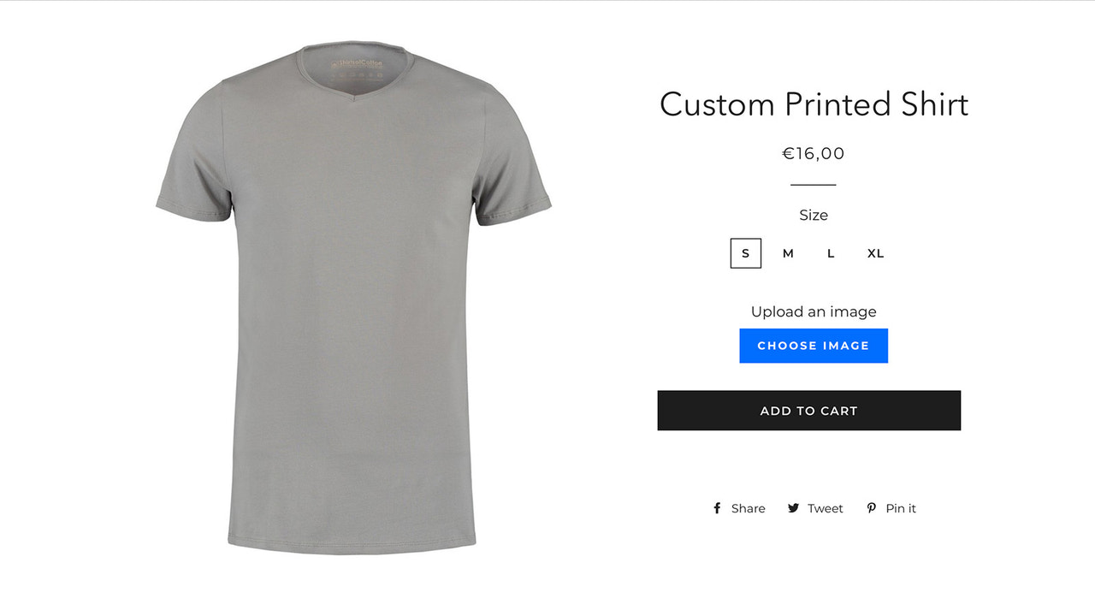The height and width of the screenshot is (616, 1095).
Task: Click the blue Choose Image button
Action: (x=813, y=345)
